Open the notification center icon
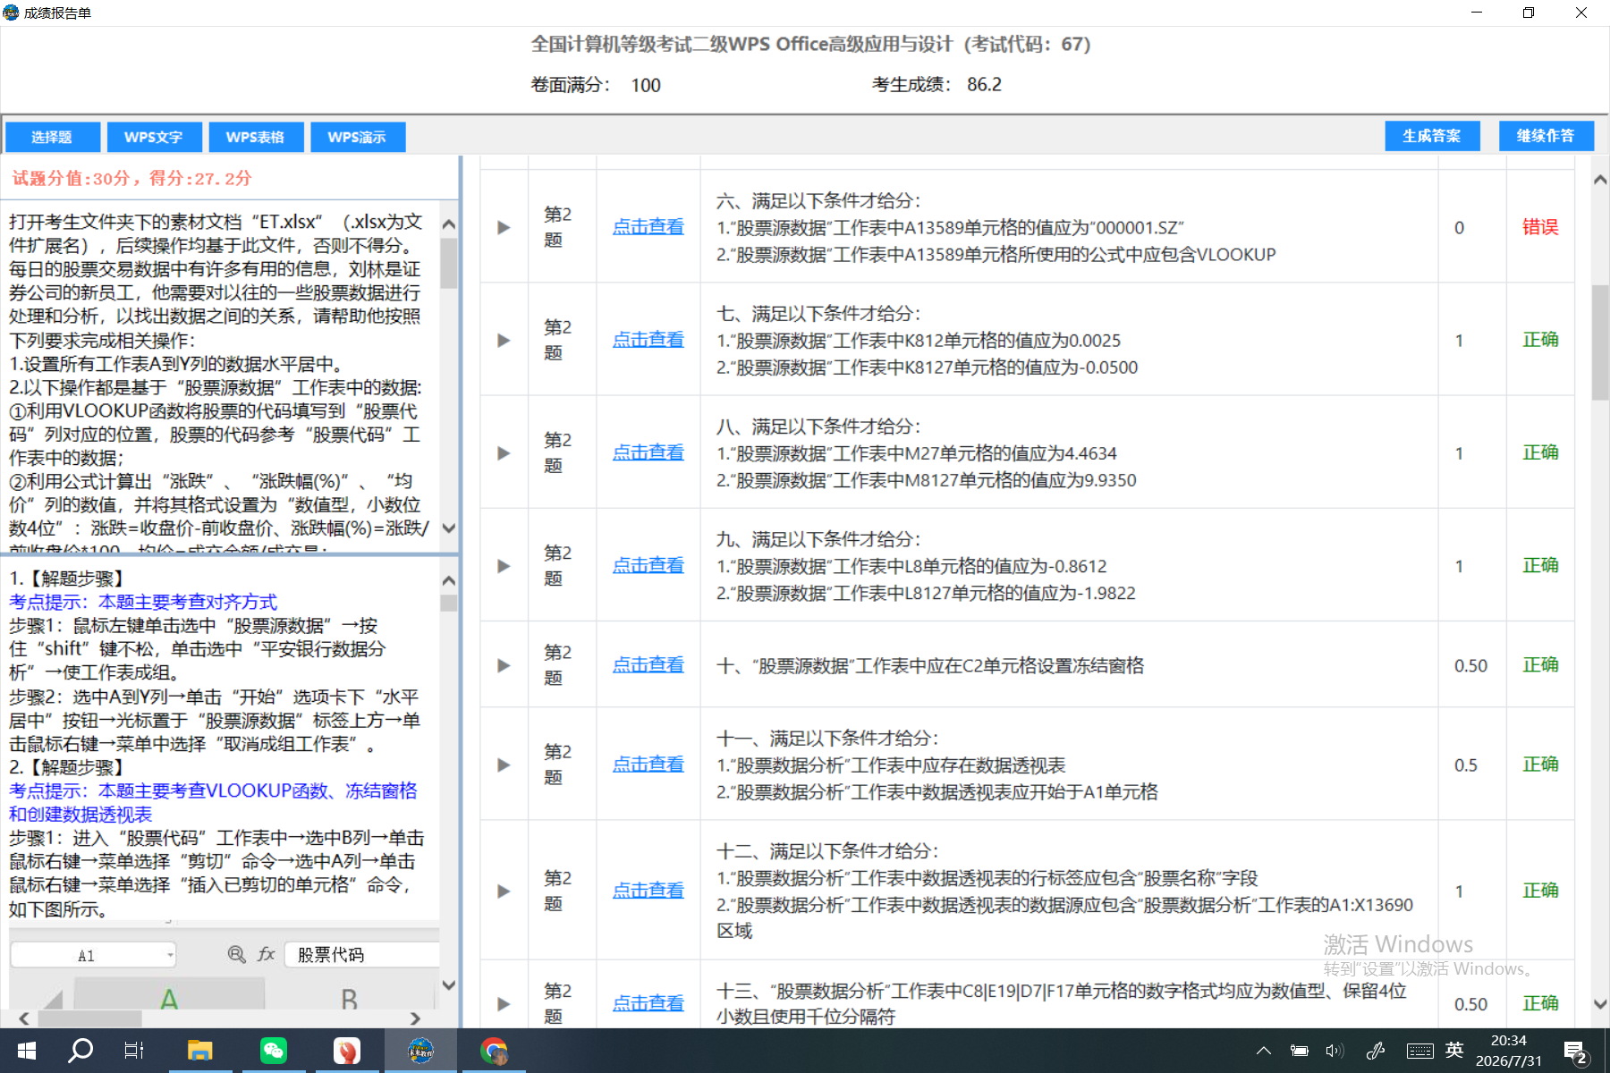The width and height of the screenshot is (1610, 1073). click(1575, 1052)
